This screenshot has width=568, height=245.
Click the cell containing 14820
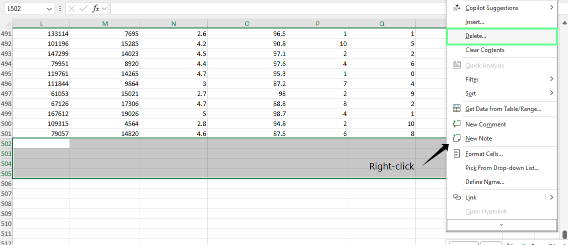pos(105,133)
